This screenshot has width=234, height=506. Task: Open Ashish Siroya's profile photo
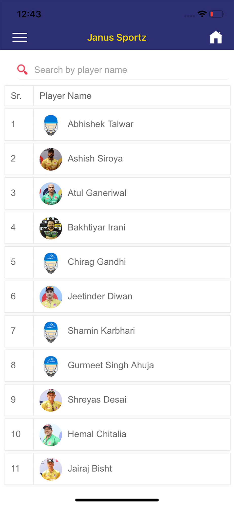point(51,159)
